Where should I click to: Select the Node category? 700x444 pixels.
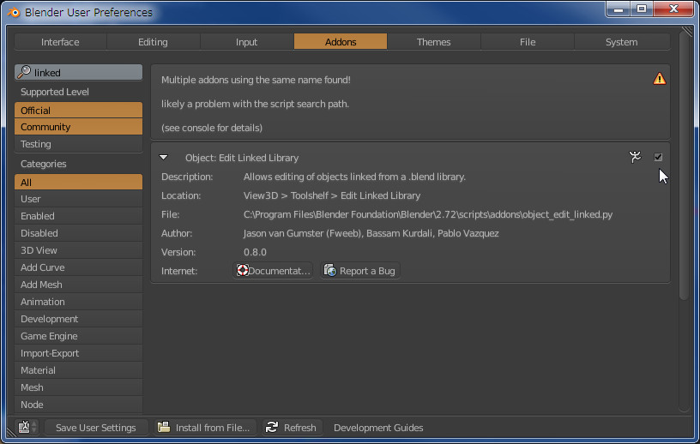pyautogui.click(x=79, y=405)
